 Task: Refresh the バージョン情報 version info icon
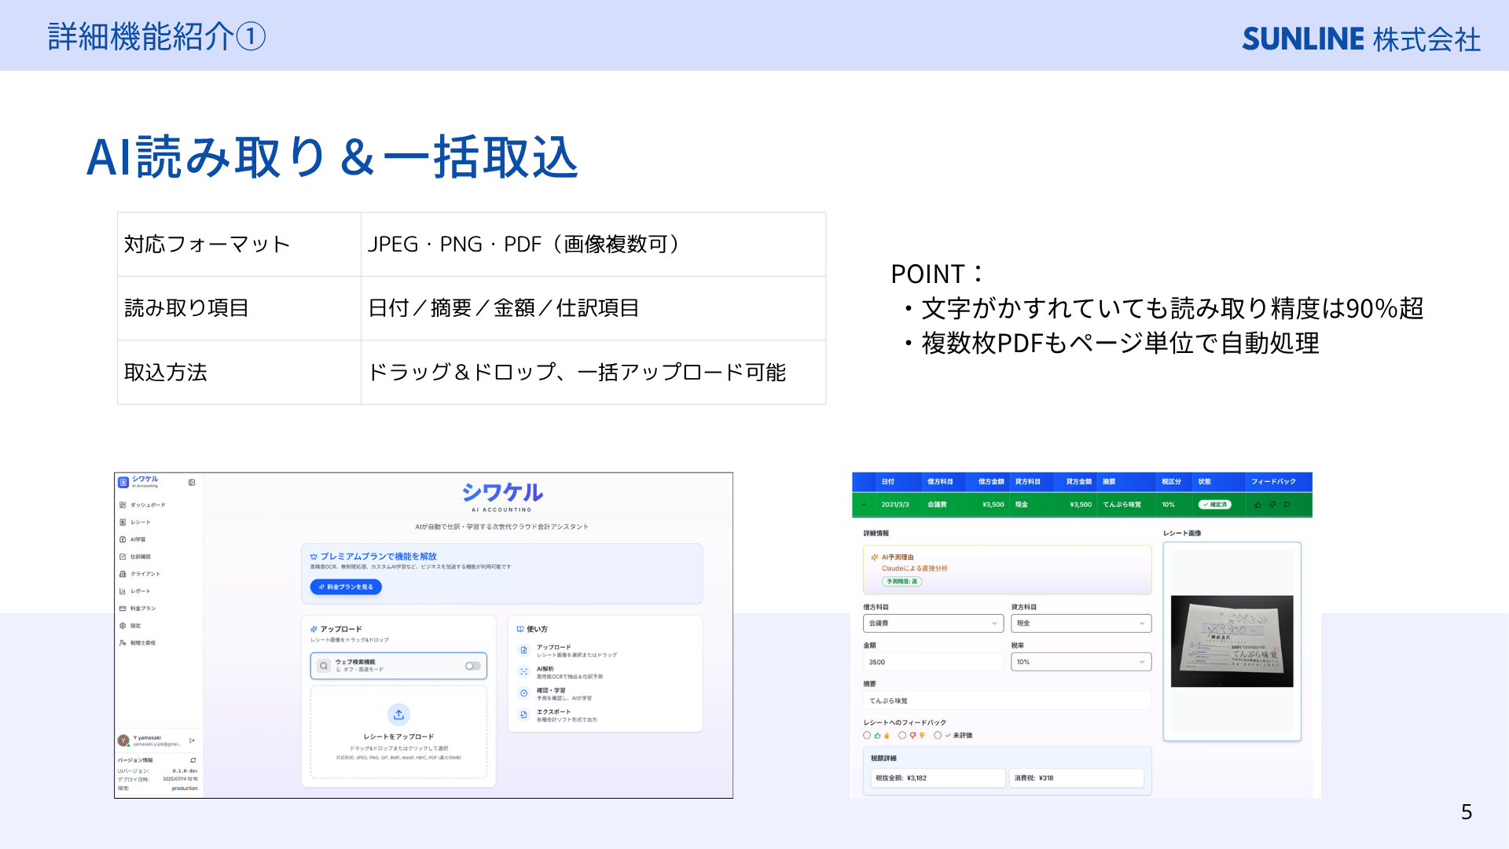click(x=193, y=760)
